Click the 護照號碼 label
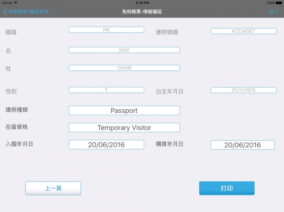284x212 pixels. click(167, 32)
